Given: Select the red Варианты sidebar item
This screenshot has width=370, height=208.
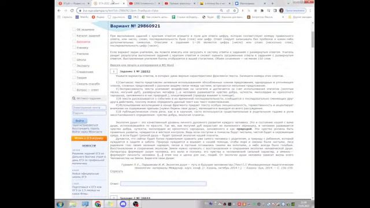Looking at the screenshot, I should point(83,42).
